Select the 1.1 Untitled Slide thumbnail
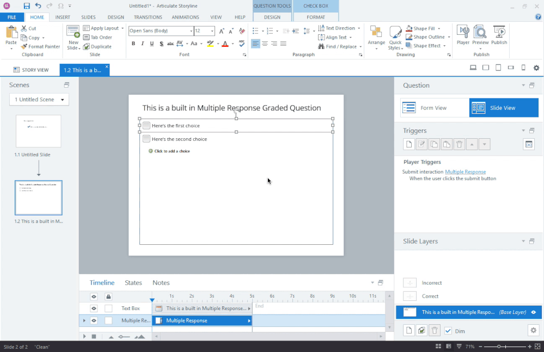Screen dimensions: 544x352 (39, 131)
